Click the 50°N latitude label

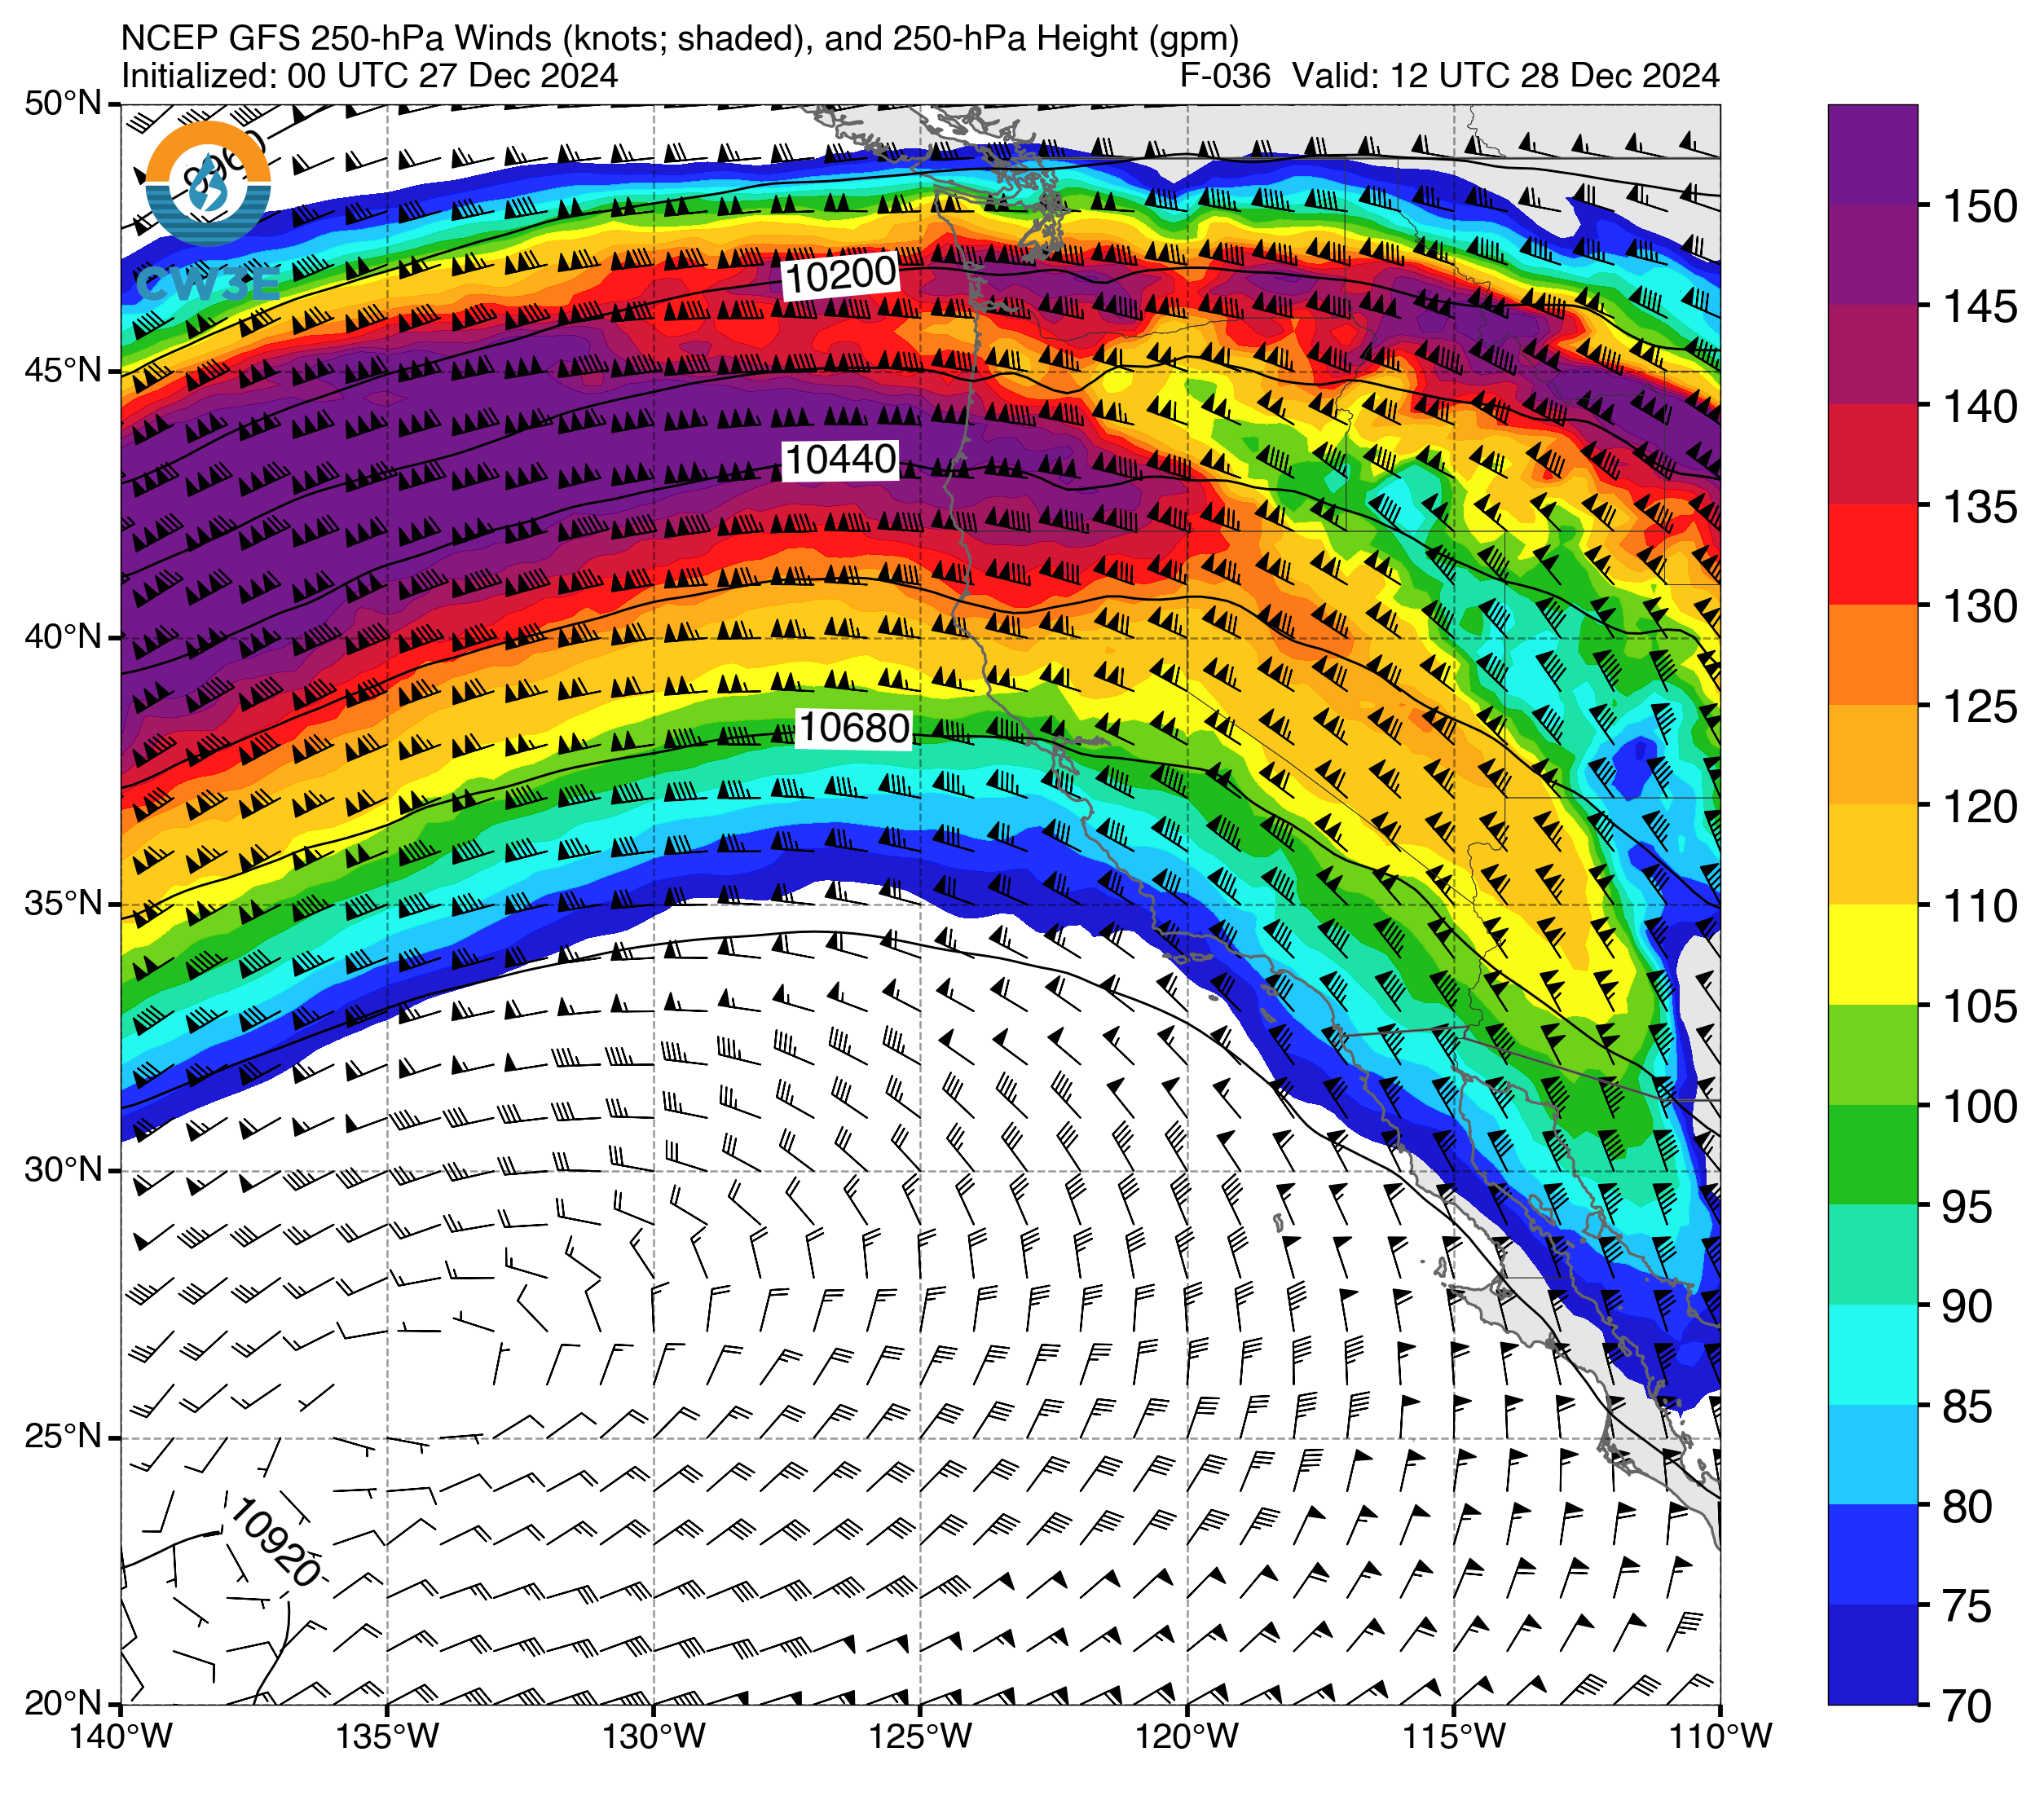pyautogui.click(x=64, y=103)
